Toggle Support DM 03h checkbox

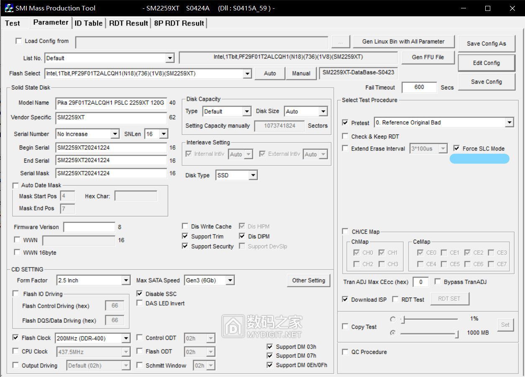(x=270, y=346)
